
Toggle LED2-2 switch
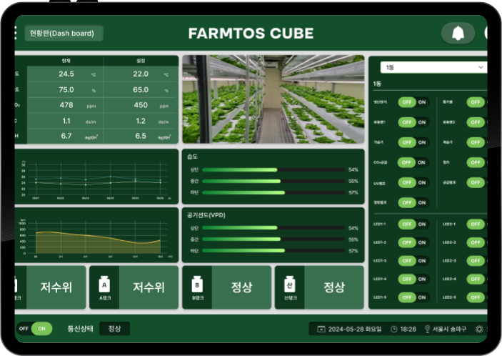477,242
